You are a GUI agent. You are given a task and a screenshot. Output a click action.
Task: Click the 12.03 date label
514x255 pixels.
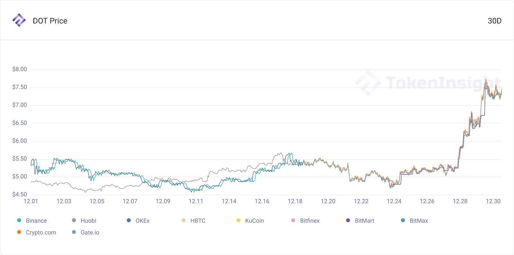(64, 201)
